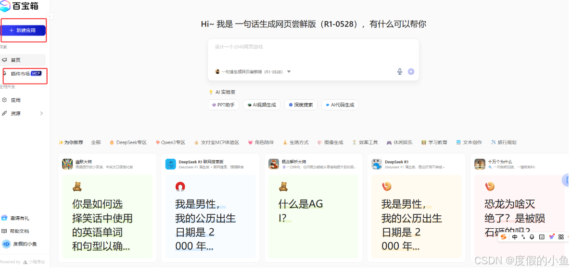Click the microphone voice input icon
Image resolution: width=571 pixels, height=270 pixels.
399,72
